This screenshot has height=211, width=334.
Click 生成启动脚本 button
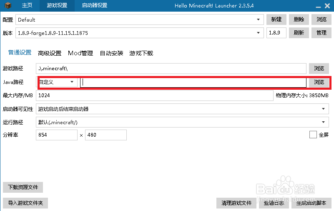311,203
